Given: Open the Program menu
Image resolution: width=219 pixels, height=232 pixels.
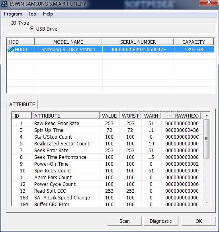Looking at the screenshot, I should [13, 14].
